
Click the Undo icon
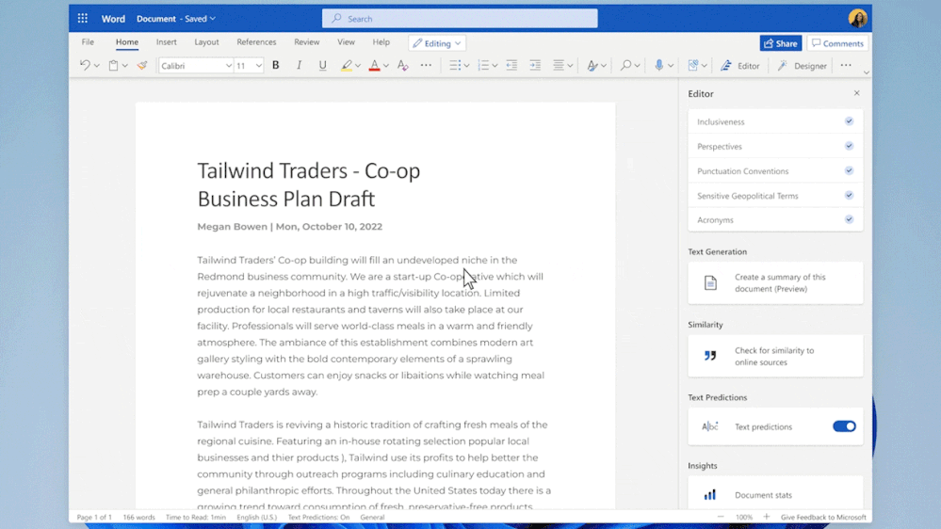[x=85, y=65]
